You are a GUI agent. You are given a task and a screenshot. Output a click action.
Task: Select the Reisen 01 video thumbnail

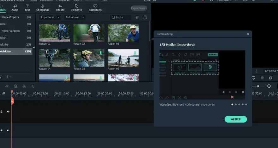pos(55,33)
